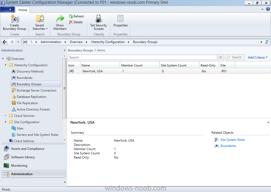Open Database Replication node

click(31, 97)
